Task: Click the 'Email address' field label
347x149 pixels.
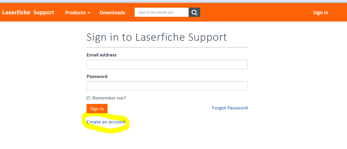Action: pos(102,55)
